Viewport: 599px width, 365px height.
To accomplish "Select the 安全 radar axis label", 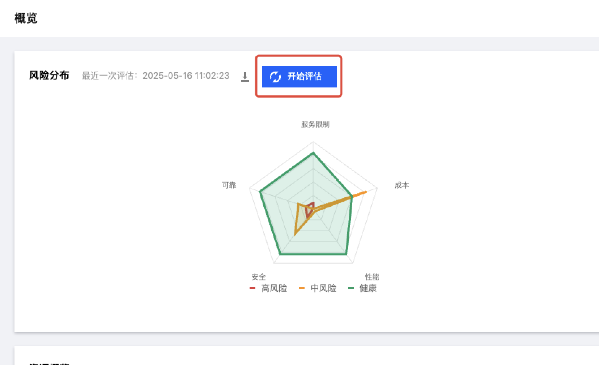I will coord(259,277).
